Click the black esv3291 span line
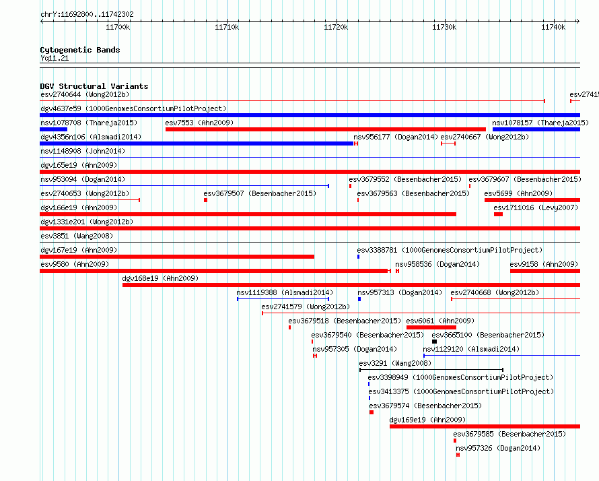 click(431, 370)
